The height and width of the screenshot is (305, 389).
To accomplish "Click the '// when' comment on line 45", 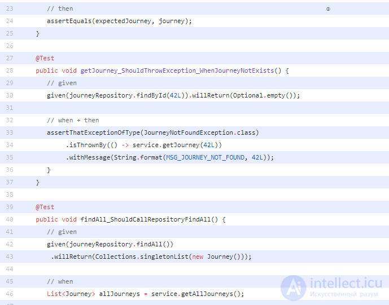I will [x=60, y=281].
